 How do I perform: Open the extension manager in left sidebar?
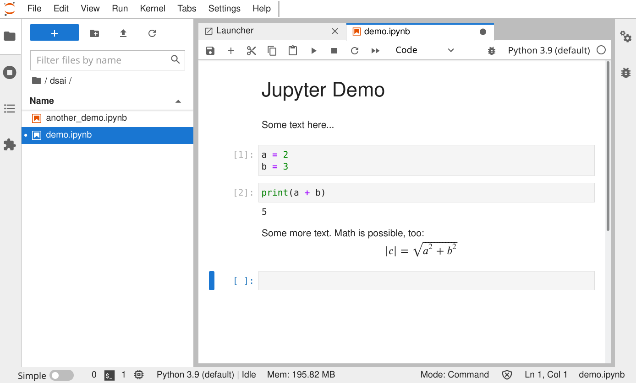point(10,144)
